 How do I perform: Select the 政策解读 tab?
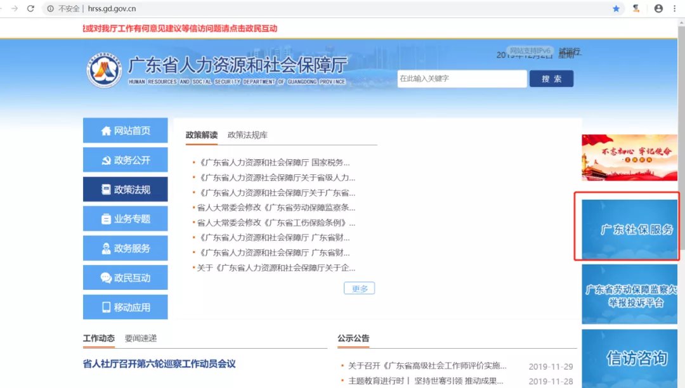coord(201,135)
